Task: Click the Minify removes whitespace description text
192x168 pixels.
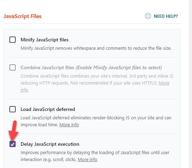Action: (96, 48)
